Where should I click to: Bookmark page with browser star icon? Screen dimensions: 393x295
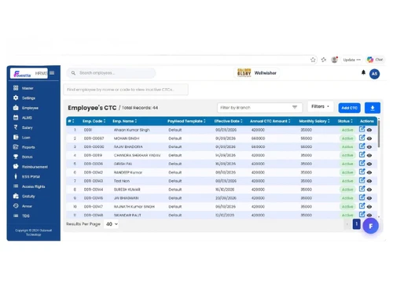313,60
